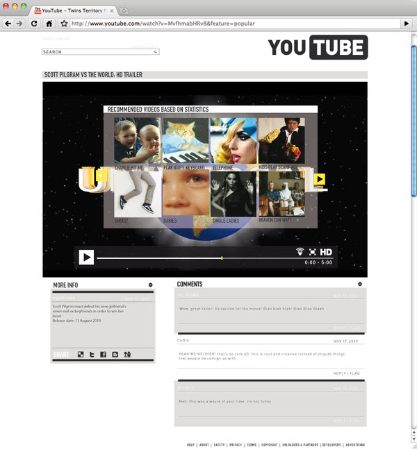Screen dimensions: 417x449
Task: Click the video progress bar marker
Action: (x=222, y=258)
